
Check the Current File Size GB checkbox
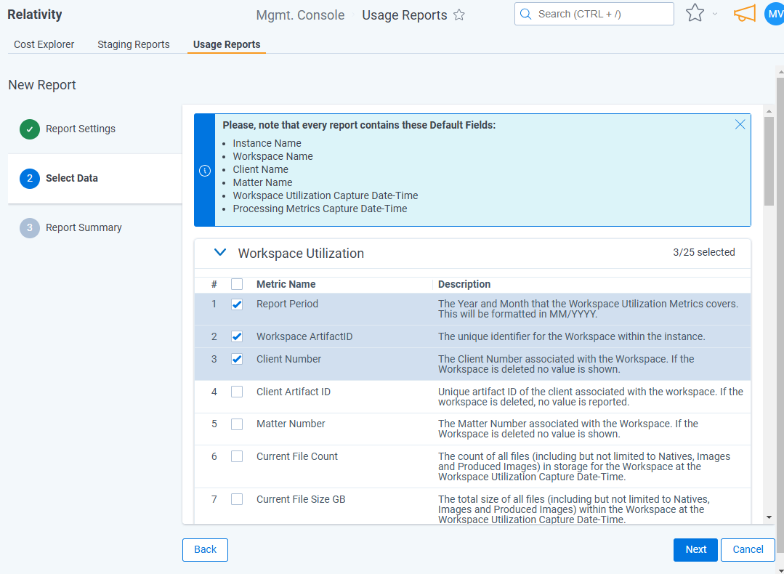tap(237, 499)
